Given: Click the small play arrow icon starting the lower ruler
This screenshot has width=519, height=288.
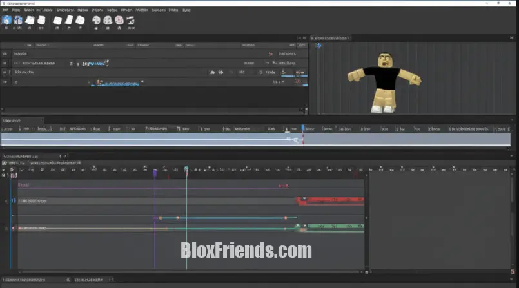Looking at the screenshot, I should (12, 169).
